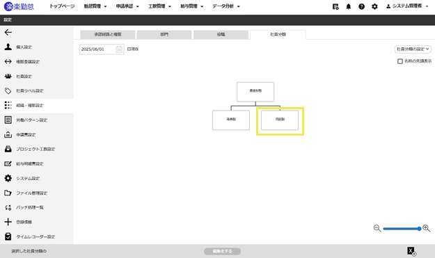Viewport: 435px width, 258px height.
Task: Open the 社員分類の設定 dropdown
Action: coord(413,49)
